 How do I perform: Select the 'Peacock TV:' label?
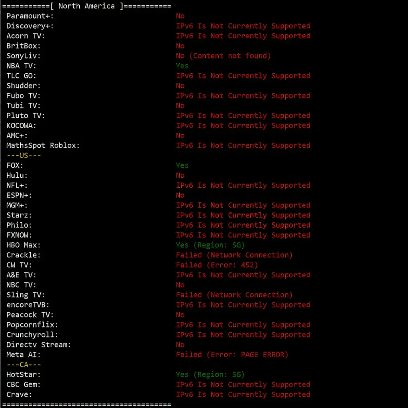30,315
